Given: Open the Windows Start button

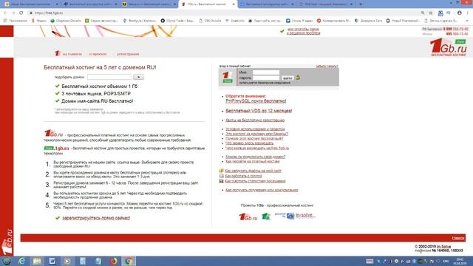Looking at the screenshot, I should tap(7, 261).
